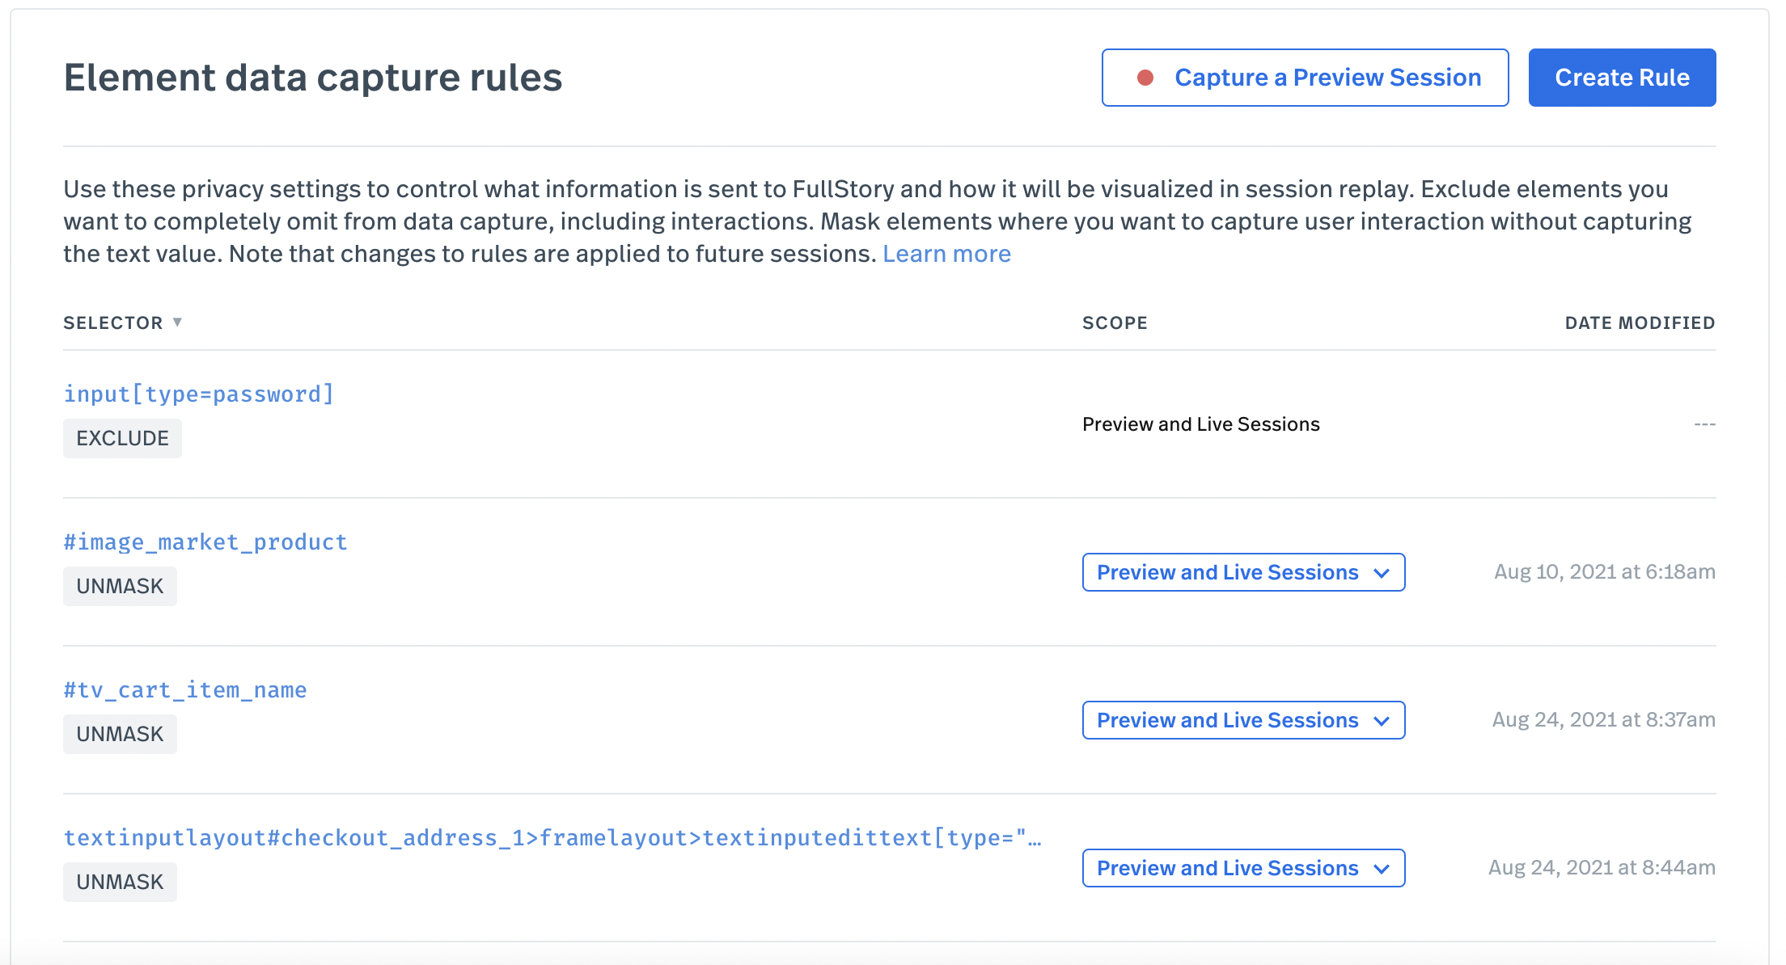Select the #tv_cart_item_name selector rule
This screenshot has height=965, width=1786.
[185, 690]
